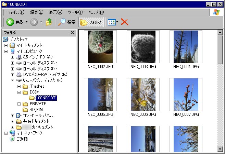Expand マイ ネットワーク node
The height and width of the screenshot is (154, 225).
point(6,133)
